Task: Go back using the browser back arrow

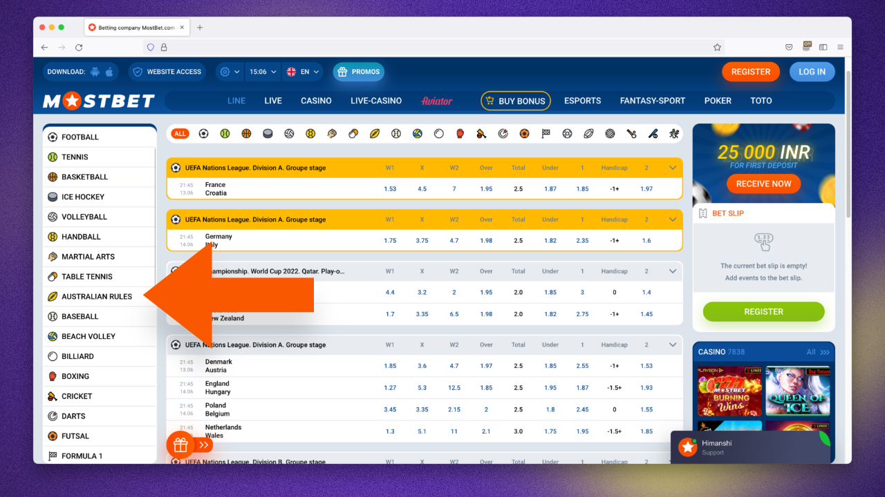Action: click(45, 47)
